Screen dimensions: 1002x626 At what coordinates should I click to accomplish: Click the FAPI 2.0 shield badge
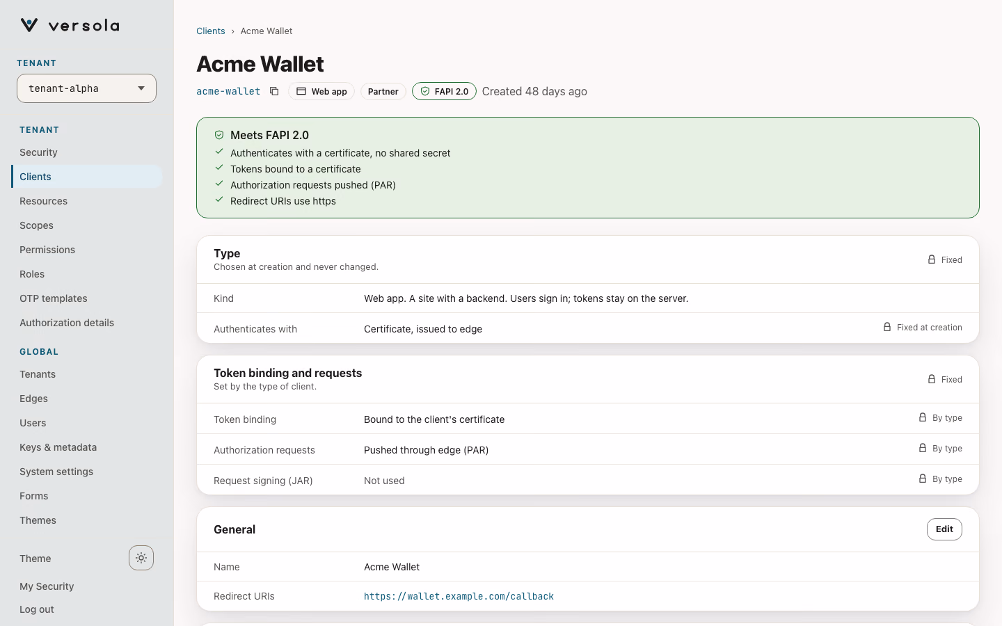pos(444,91)
